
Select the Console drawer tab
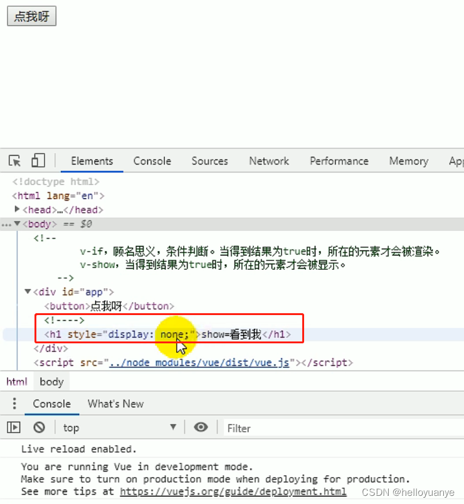[x=51, y=404]
